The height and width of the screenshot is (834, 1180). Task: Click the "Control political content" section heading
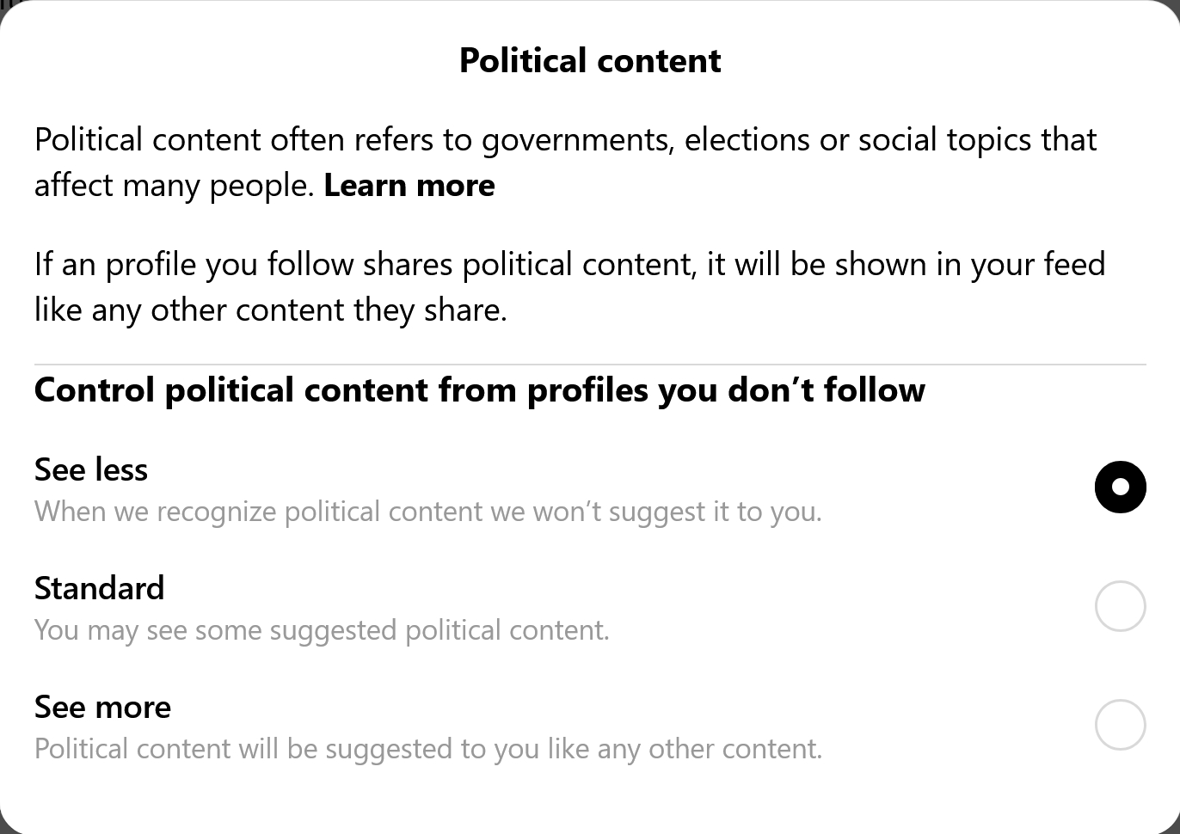coord(479,391)
